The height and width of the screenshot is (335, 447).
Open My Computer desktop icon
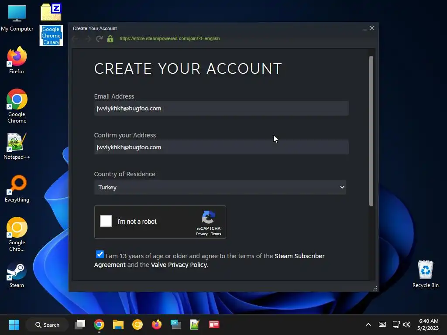click(17, 17)
